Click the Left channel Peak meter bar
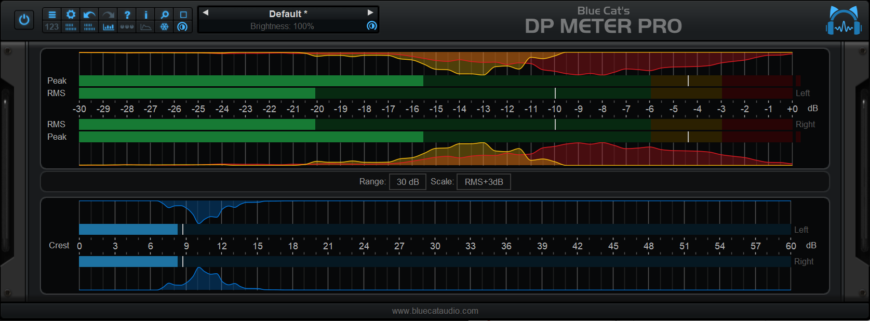This screenshot has height=321, width=870. coord(436,81)
